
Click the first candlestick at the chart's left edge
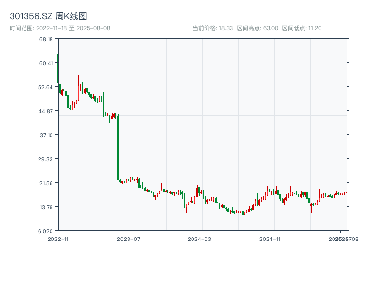(x=58, y=69)
